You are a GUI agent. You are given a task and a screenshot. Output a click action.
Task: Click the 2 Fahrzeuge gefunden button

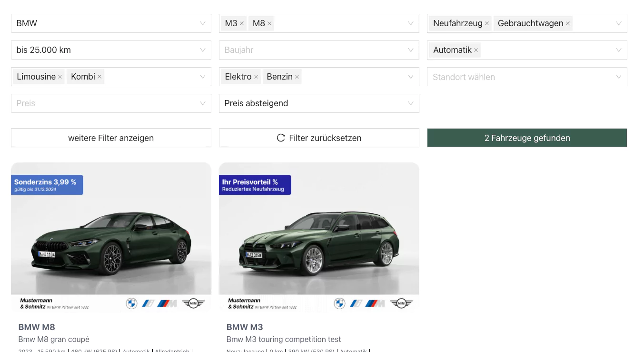tap(526, 138)
